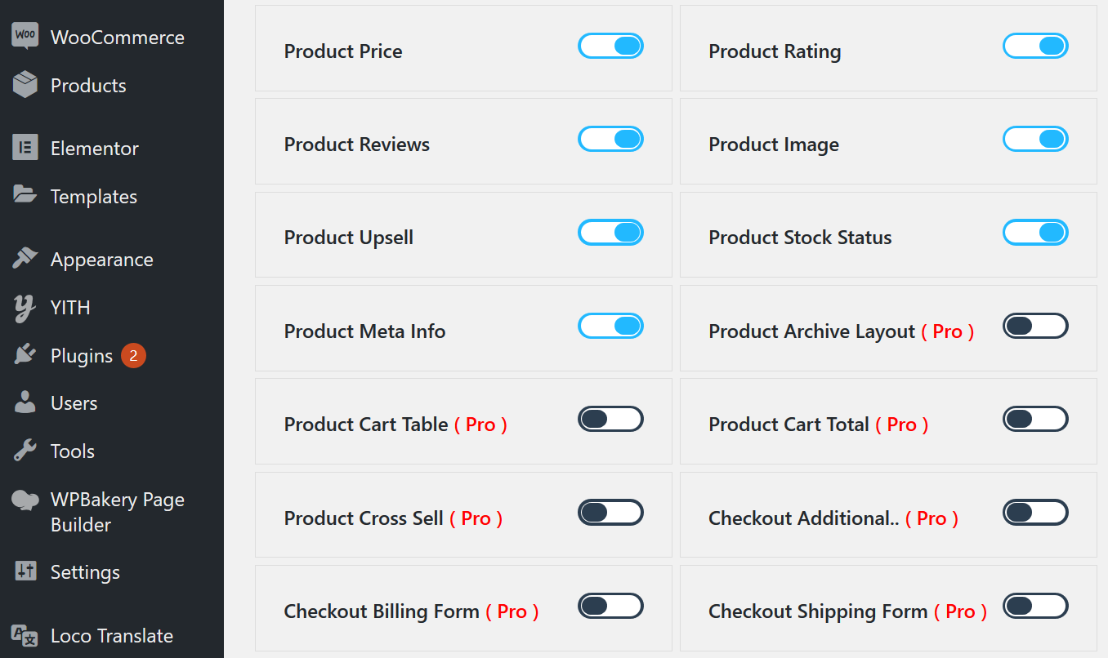Disable the Product Price toggle
This screenshot has height=658, width=1108.
tap(610, 46)
